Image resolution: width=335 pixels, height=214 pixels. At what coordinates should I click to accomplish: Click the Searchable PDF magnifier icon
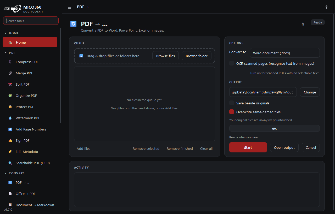[10, 163]
